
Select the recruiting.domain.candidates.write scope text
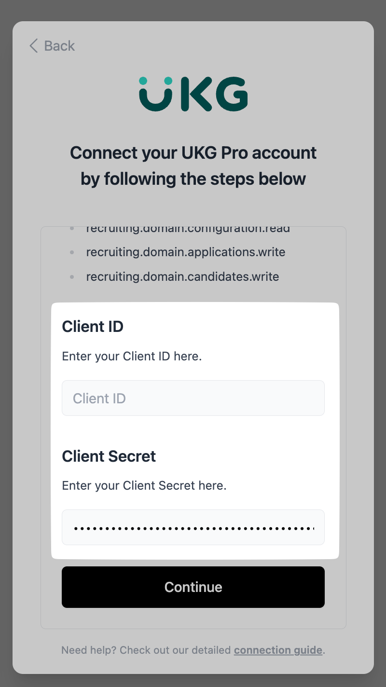point(182,277)
